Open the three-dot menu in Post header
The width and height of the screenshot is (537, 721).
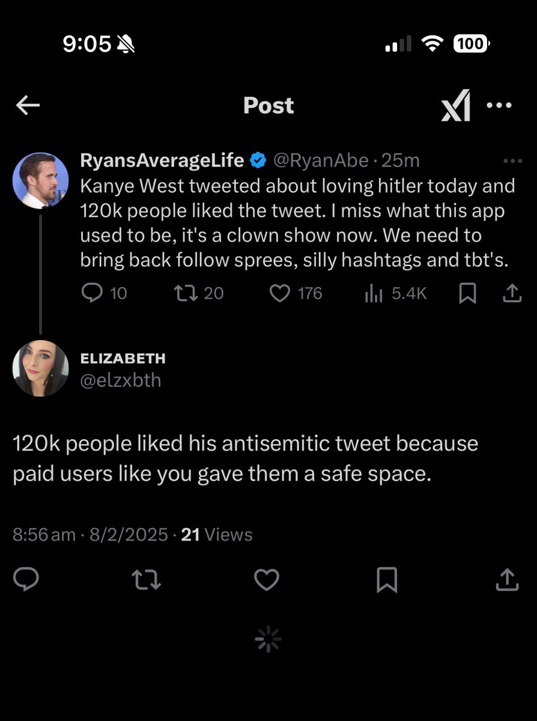point(499,105)
